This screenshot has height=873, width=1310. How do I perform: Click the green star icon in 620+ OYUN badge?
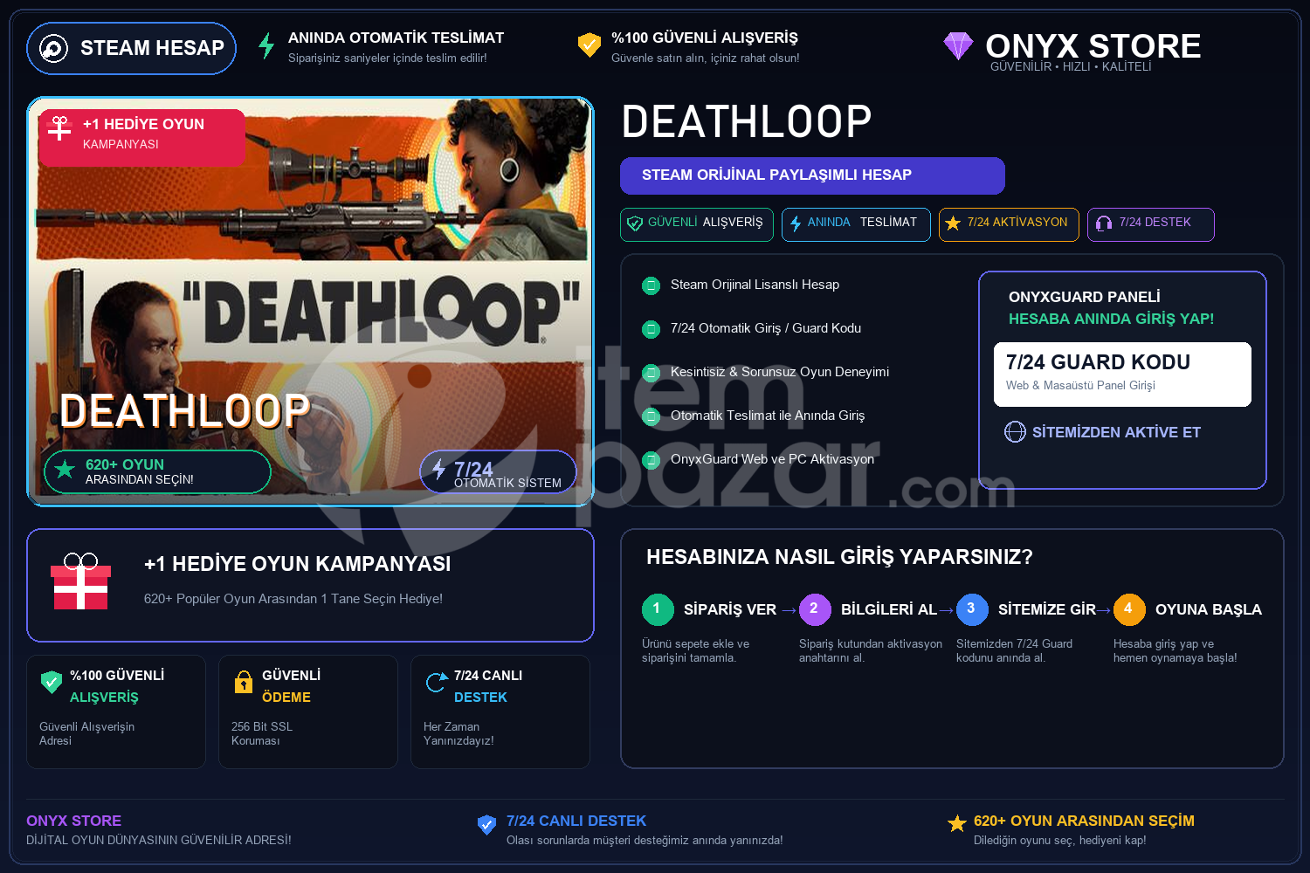[65, 470]
